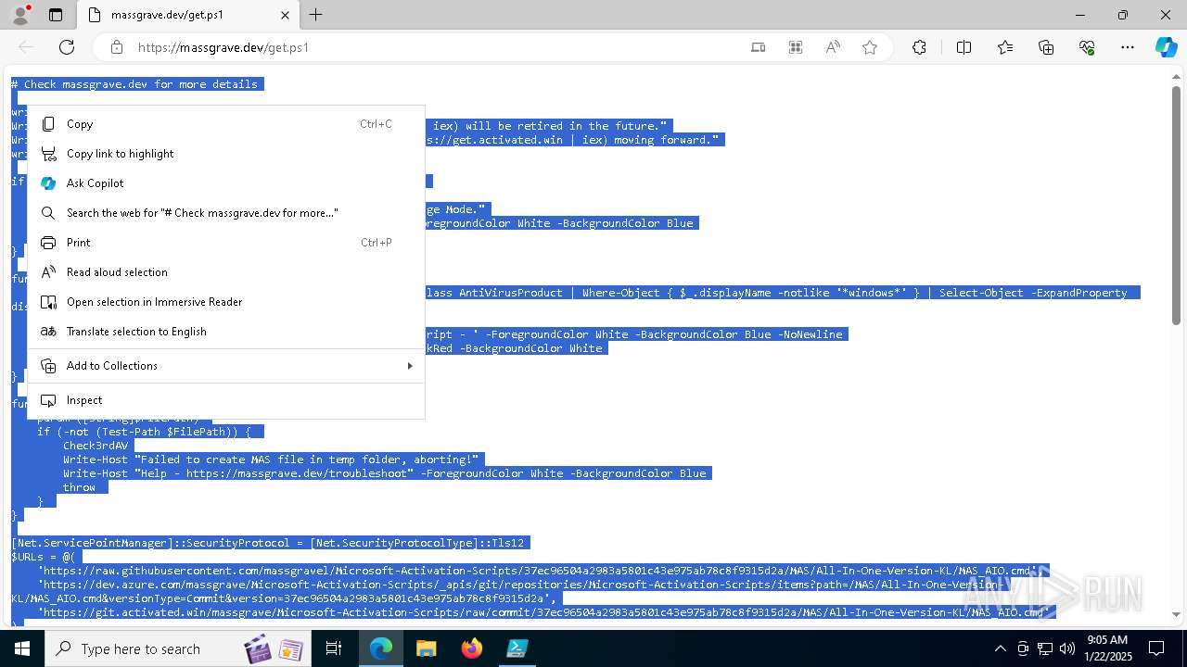This screenshot has width=1187, height=667.
Task: Click the grid apps icon in address bar
Action: [796, 47]
